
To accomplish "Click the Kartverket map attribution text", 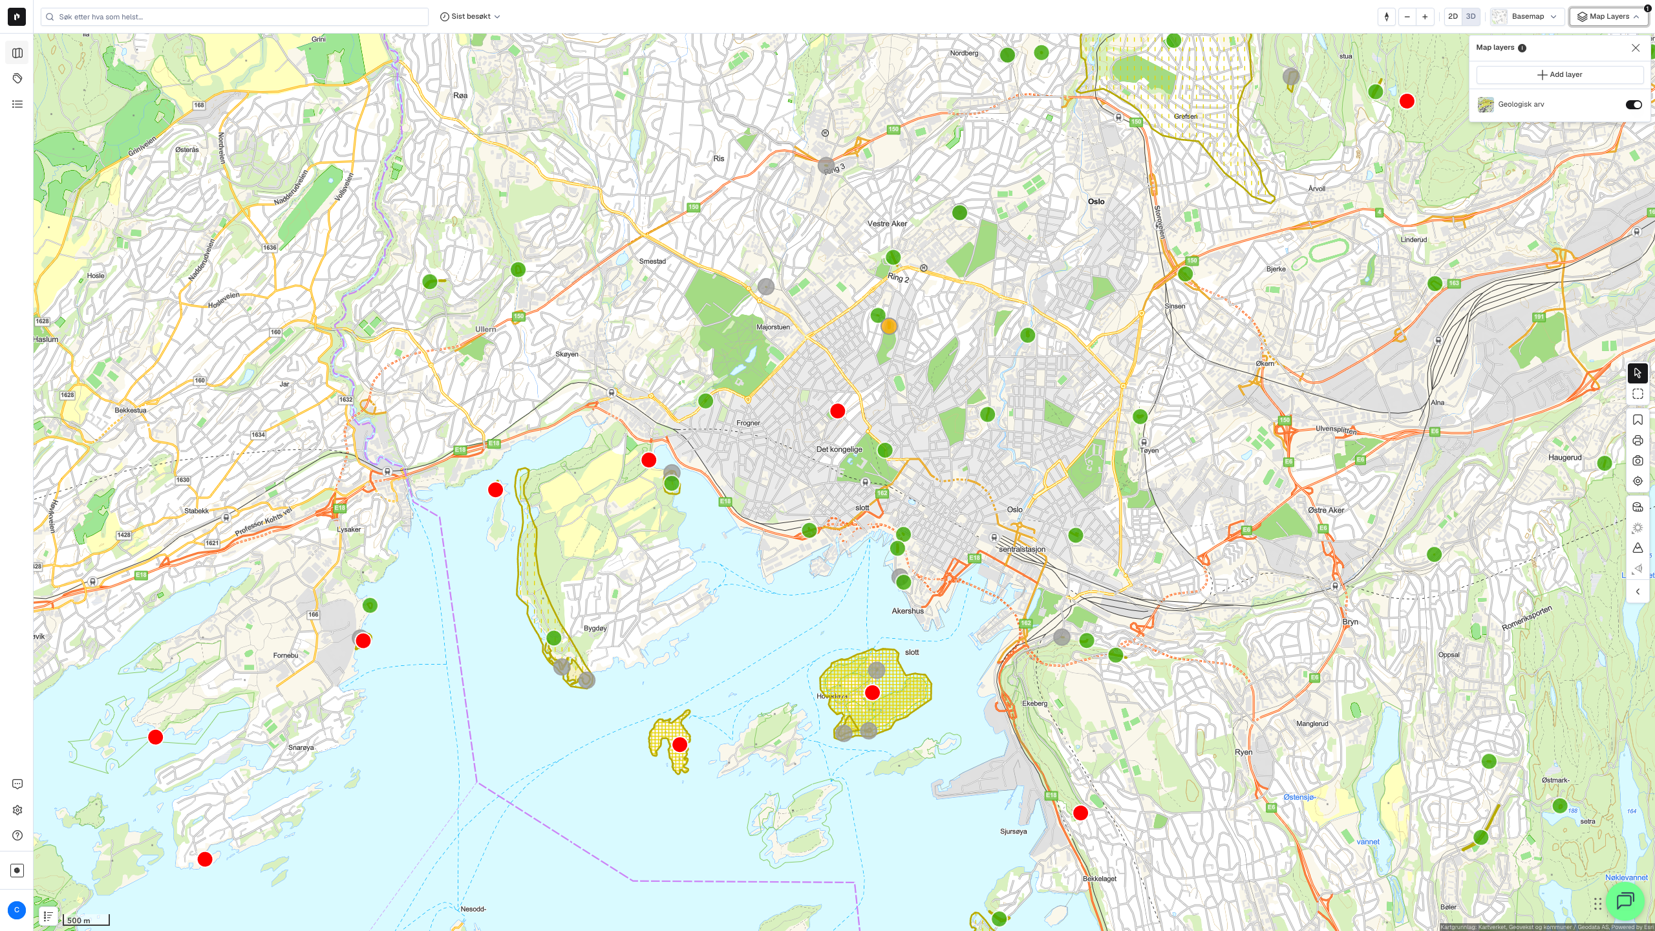I will click(1546, 927).
